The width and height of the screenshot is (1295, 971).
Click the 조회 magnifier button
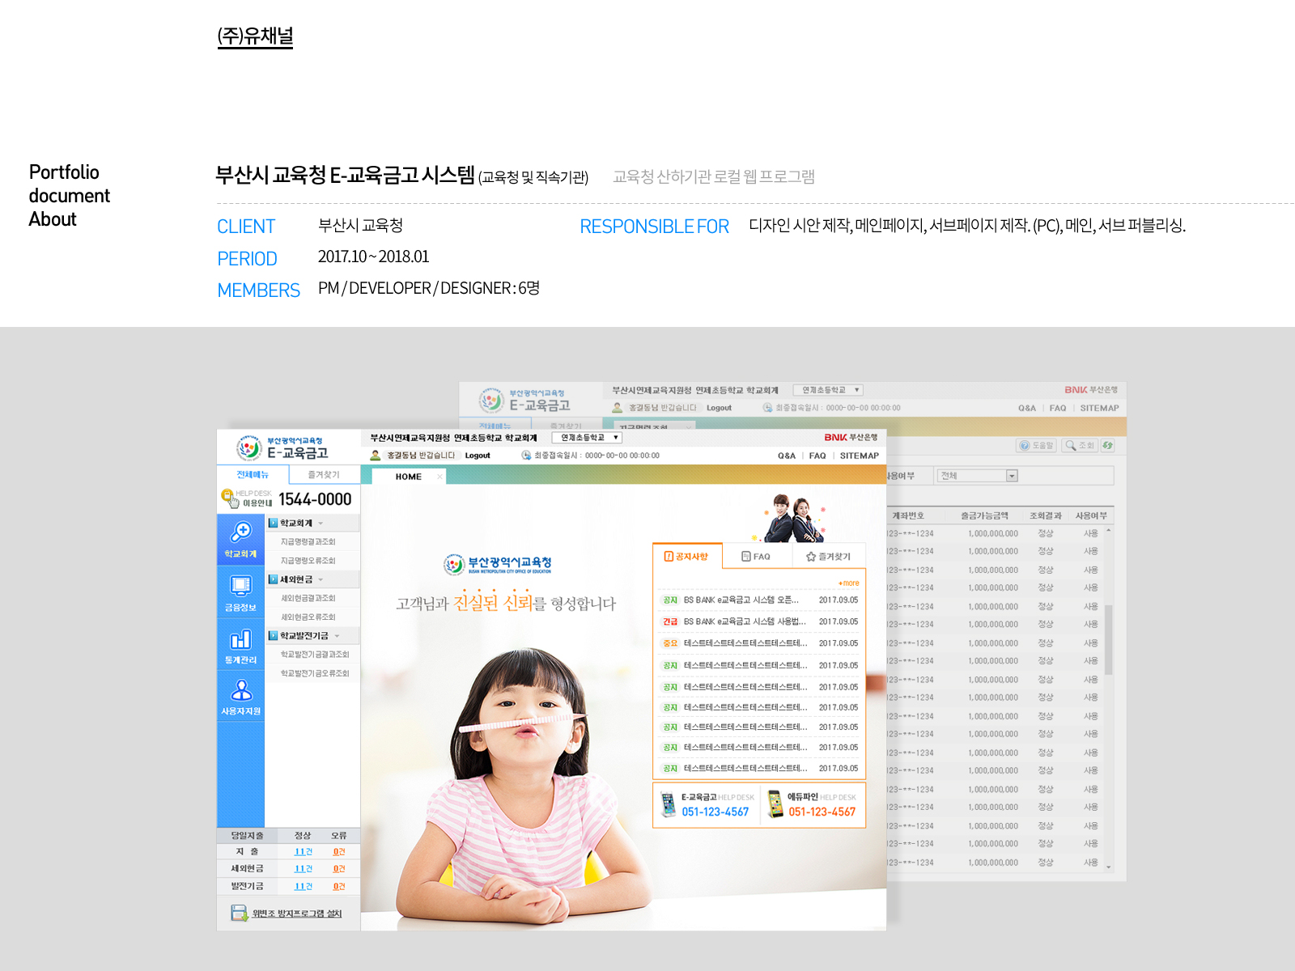point(1080,445)
